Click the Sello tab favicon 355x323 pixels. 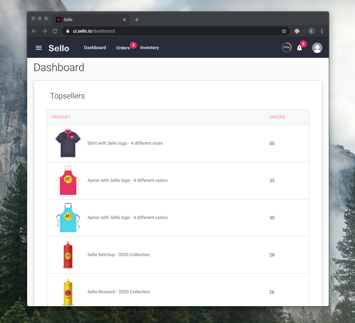click(59, 20)
